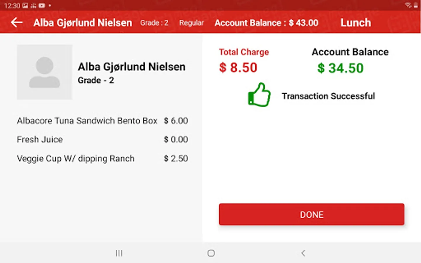Select the Veggie Cup W/ dipping Ranch item
Screen dimensions: 421x263
click(76, 158)
